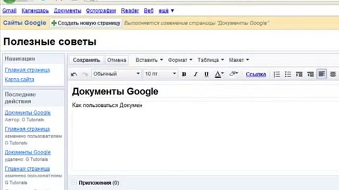The height and width of the screenshot is (190, 339).
Task: Open the Reader link
Action: pos(130,11)
